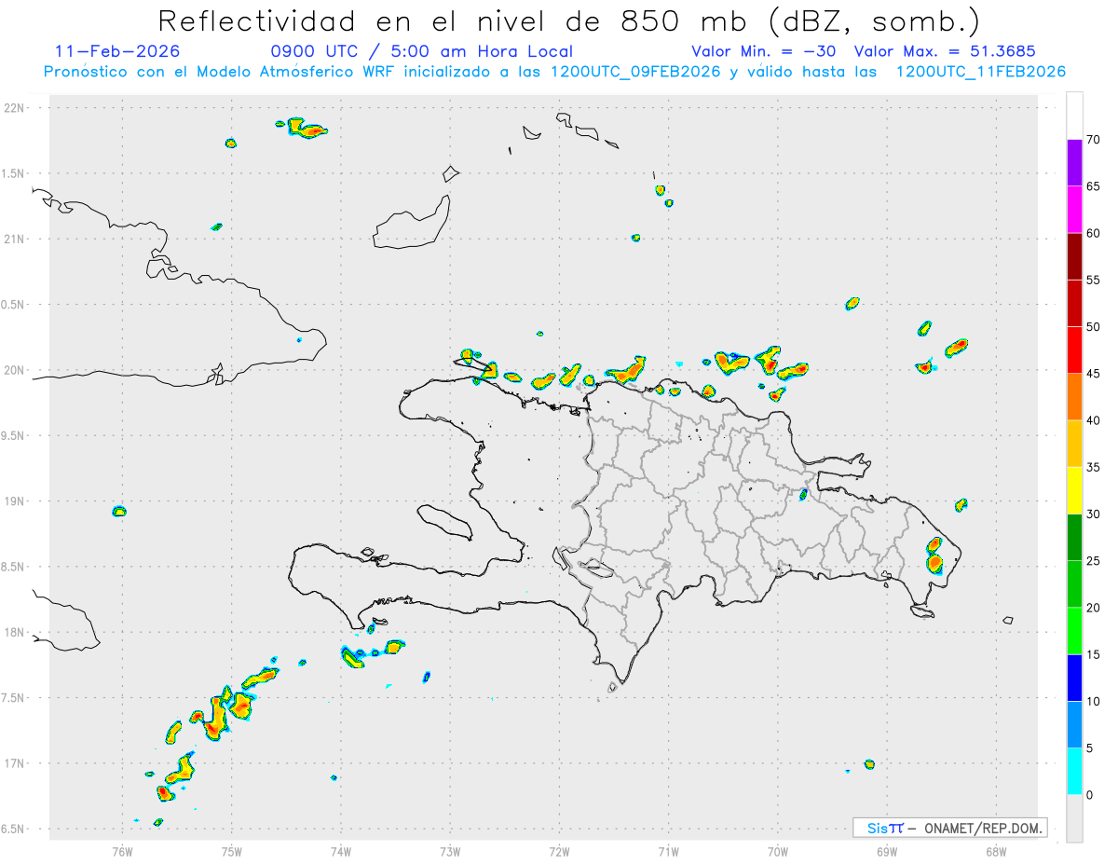Image resolution: width=1118 pixels, height=864 pixels.
Task: Click the latitude axis label '20N'
Action: pyautogui.click(x=16, y=370)
